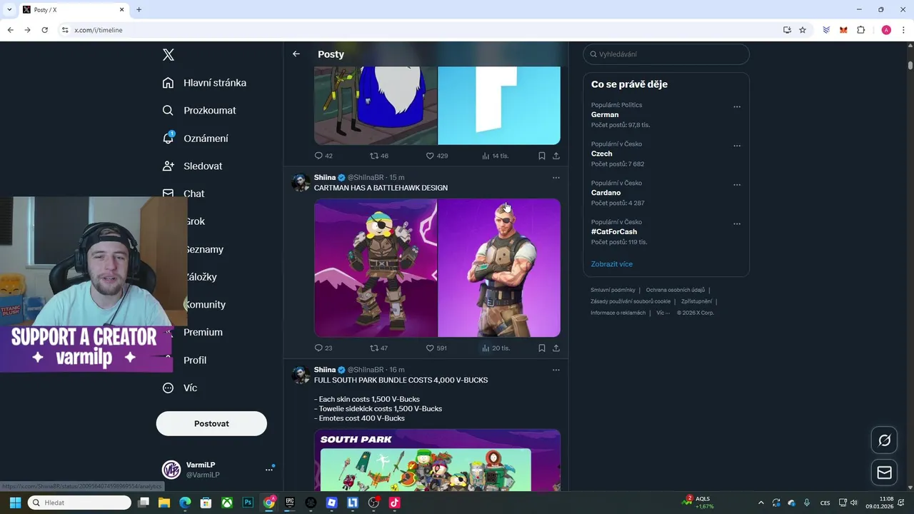
Task: Open more options for South Park bundle post
Action: (556, 370)
